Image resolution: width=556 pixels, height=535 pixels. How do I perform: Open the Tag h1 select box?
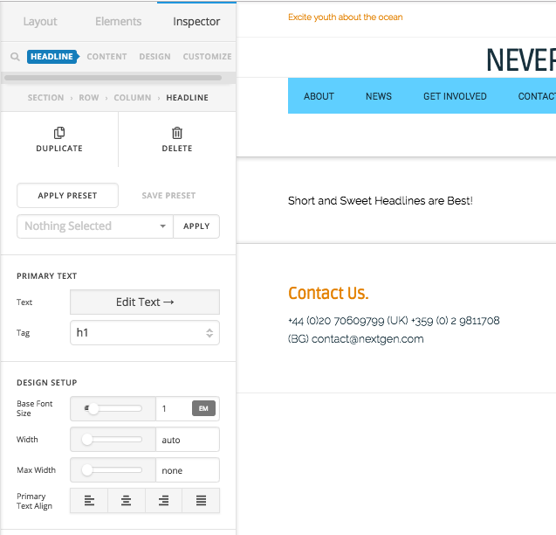coord(145,333)
